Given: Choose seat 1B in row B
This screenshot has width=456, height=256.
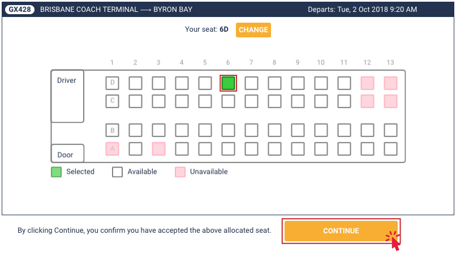Looking at the screenshot, I should point(112,130).
